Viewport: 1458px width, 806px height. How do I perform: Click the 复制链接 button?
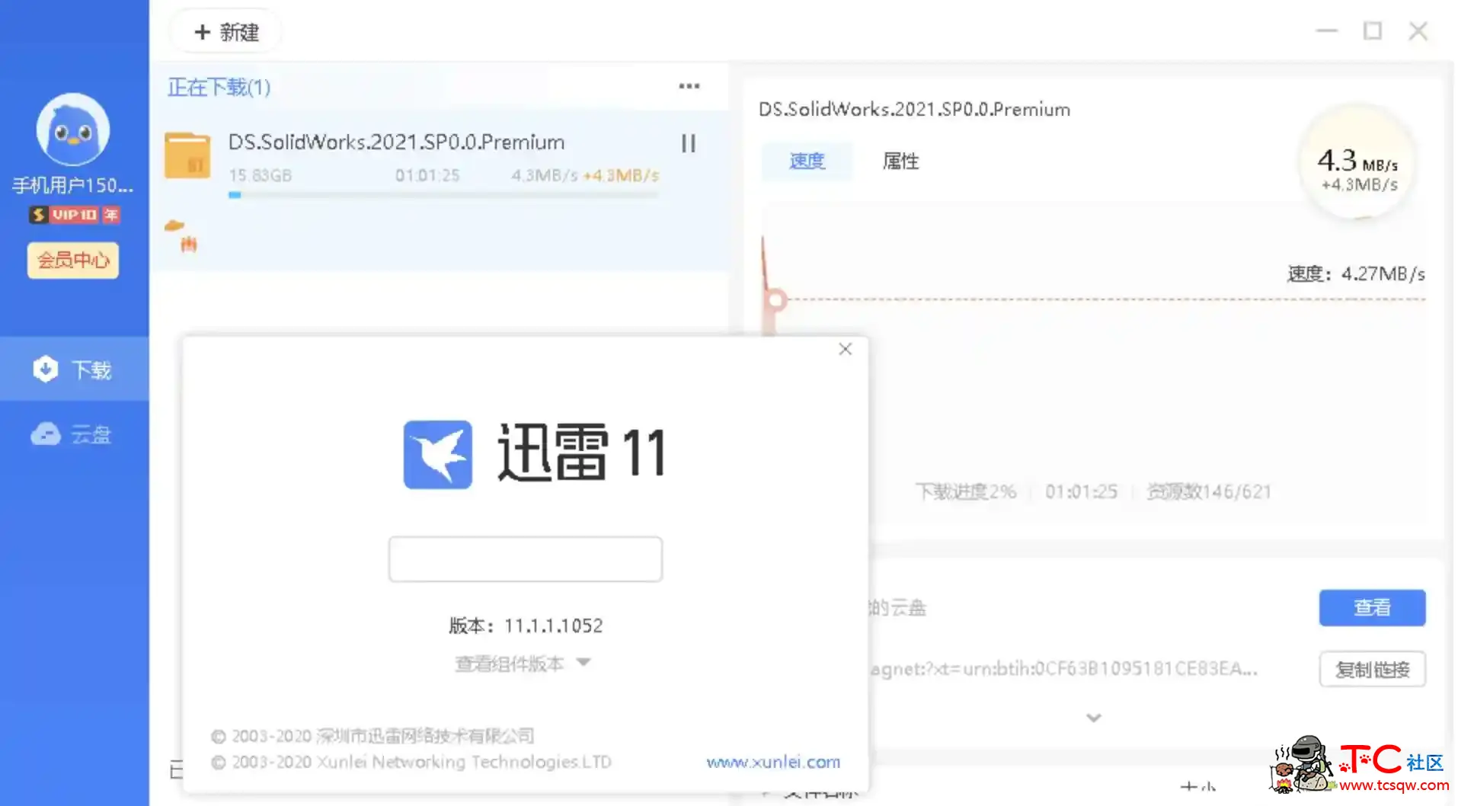click(x=1372, y=670)
